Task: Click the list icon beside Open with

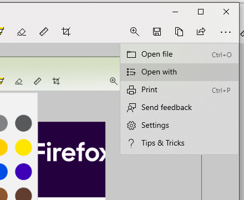Action: coord(131,72)
